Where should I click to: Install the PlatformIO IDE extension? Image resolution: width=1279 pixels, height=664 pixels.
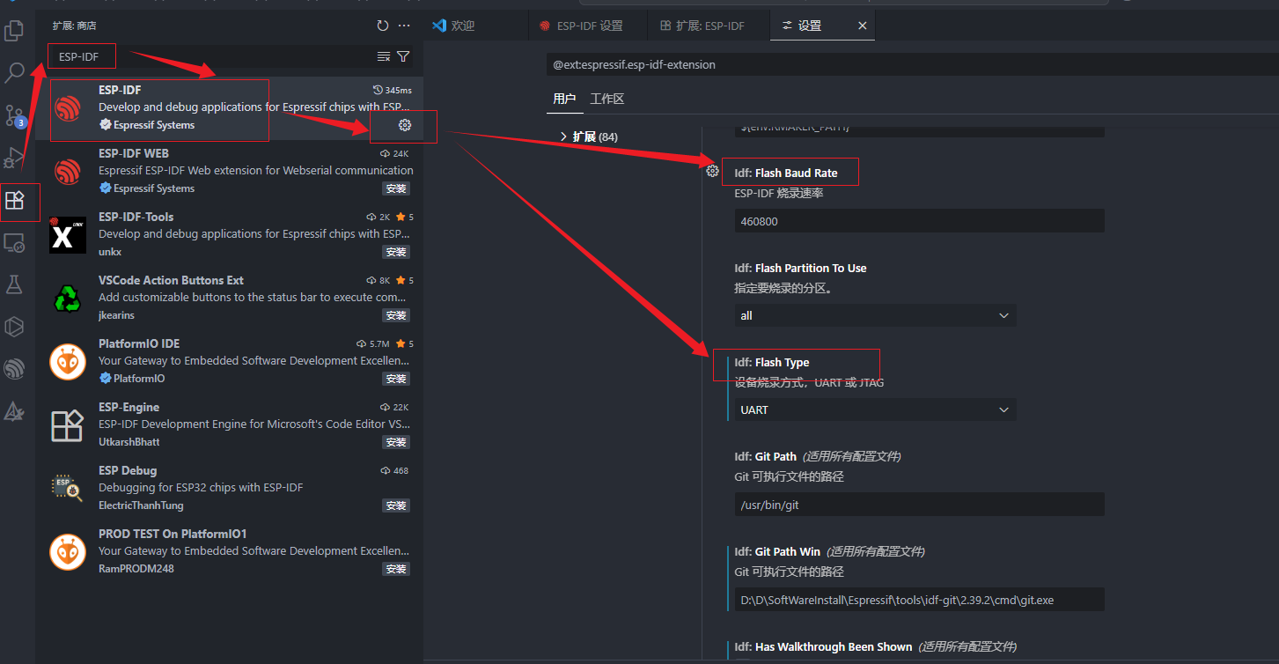[396, 379]
